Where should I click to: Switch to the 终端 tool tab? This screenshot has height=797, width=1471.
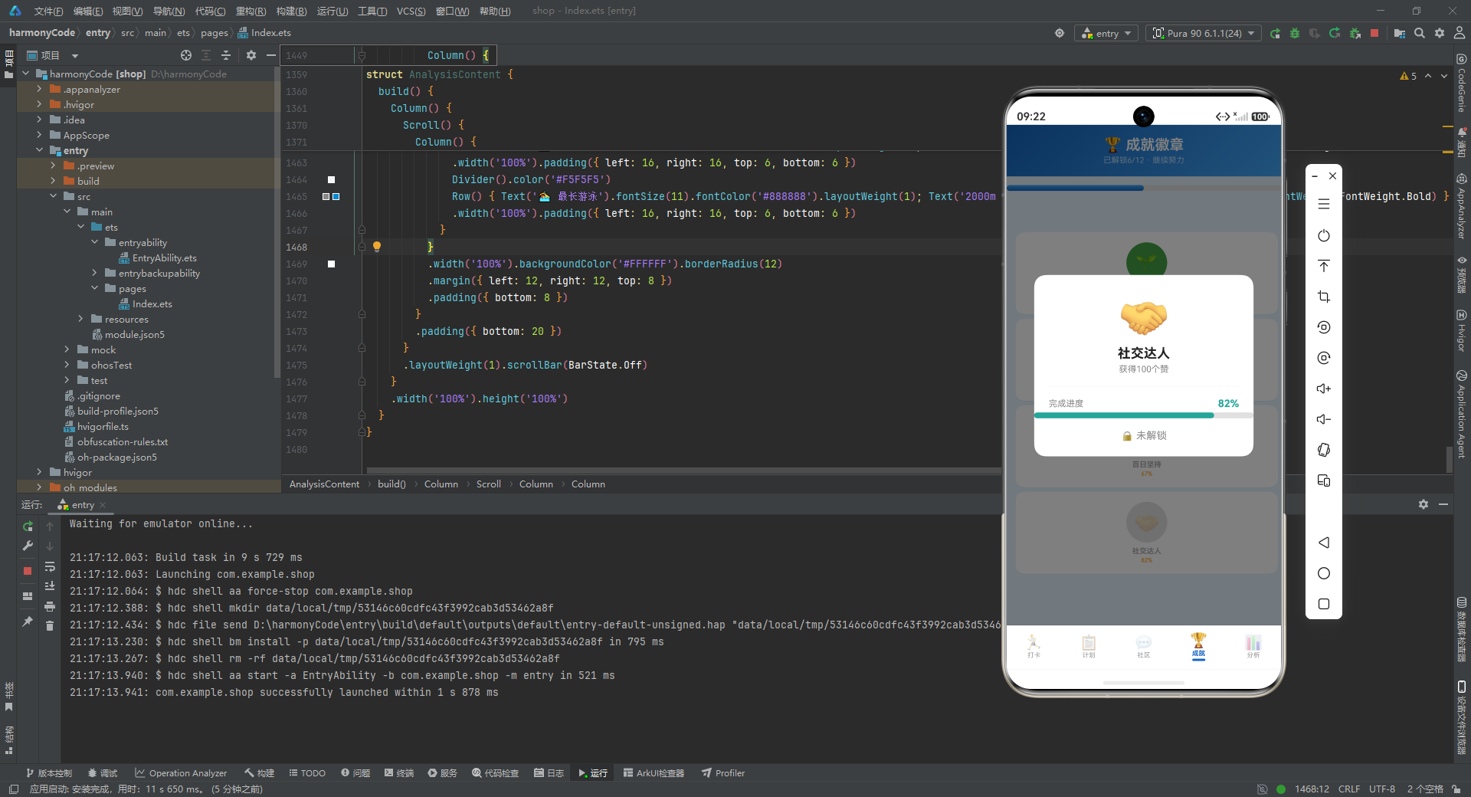pos(399,772)
